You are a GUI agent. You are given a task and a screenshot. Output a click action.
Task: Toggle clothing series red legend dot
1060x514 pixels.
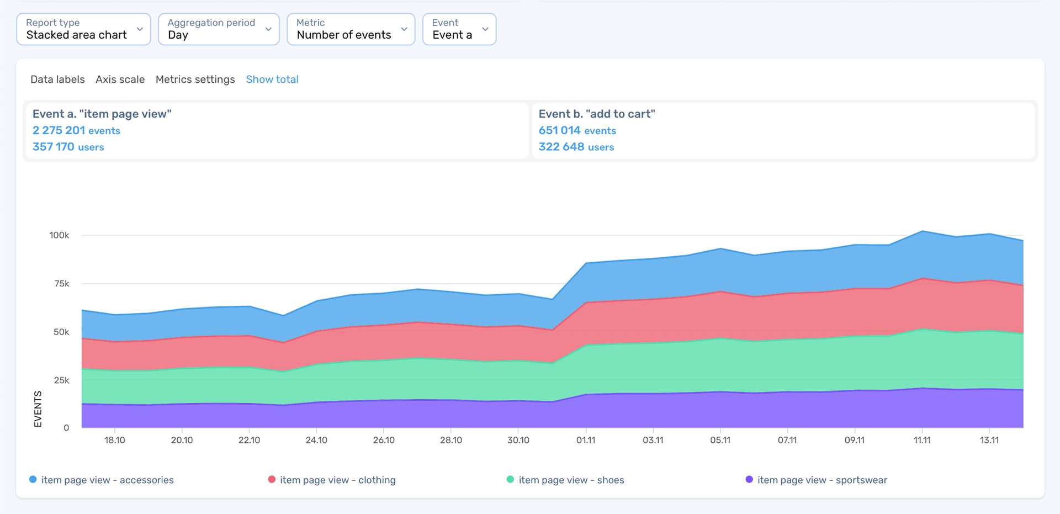(272, 480)
